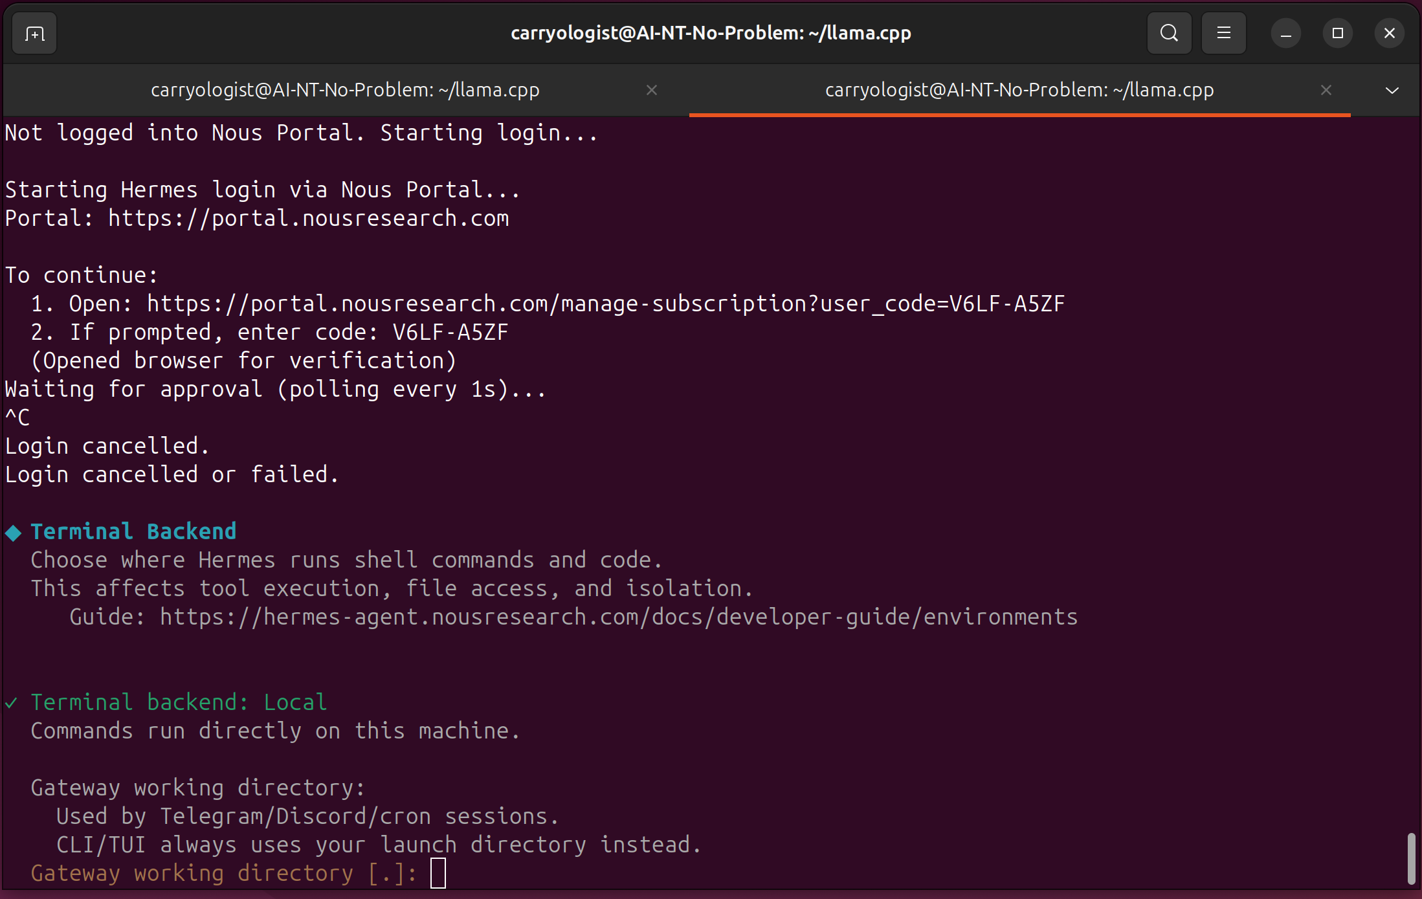This screenshot has height=899, width=1422.
Task: Close the first llama.cpp tab
Action: tap(652, 90)
